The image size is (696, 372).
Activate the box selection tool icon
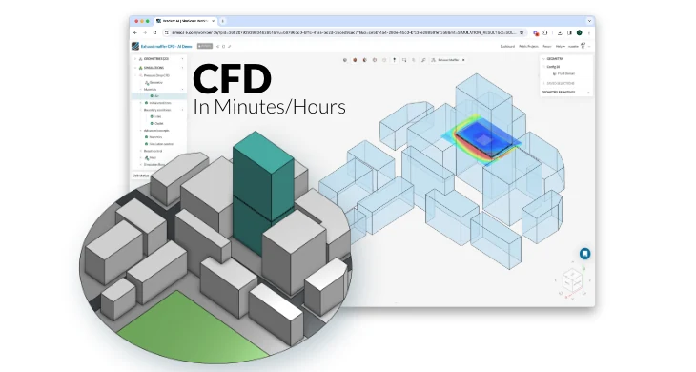click(404, 60)
